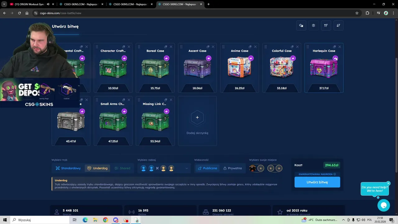
Task: Remove the Ascent Case from battle
Action: (213, 47)
